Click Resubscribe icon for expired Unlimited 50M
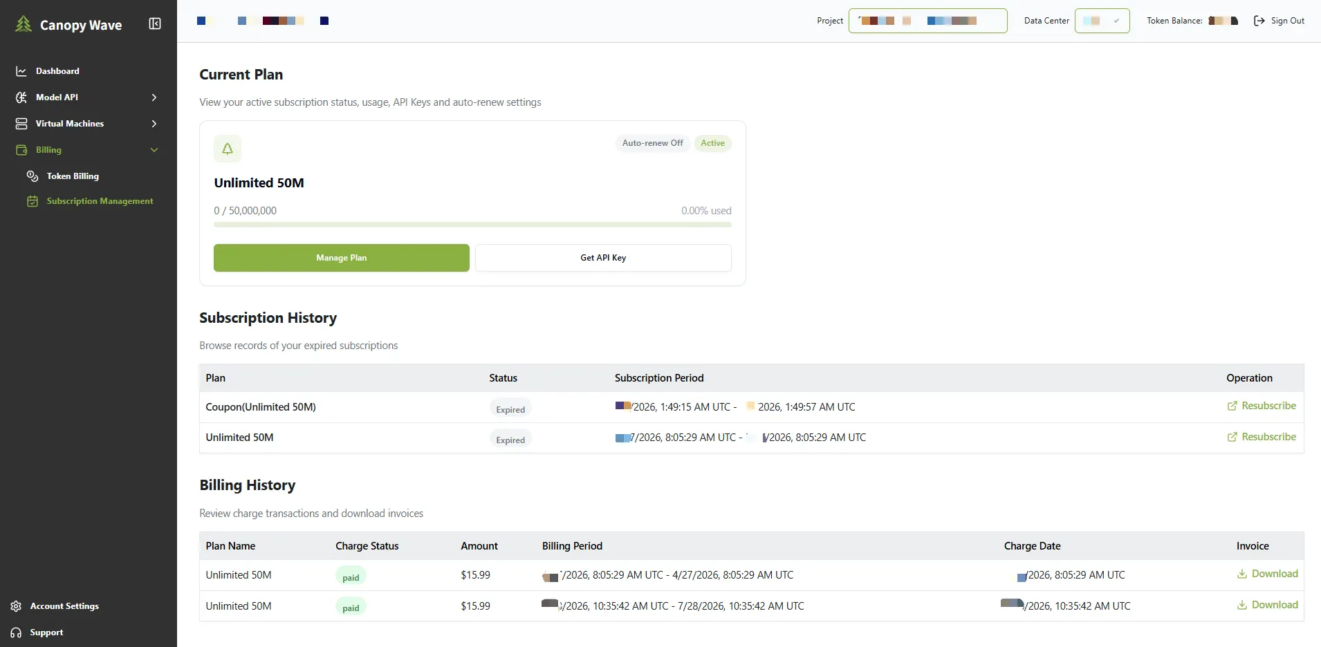The image size is (1321, 647). [1232, 437]
